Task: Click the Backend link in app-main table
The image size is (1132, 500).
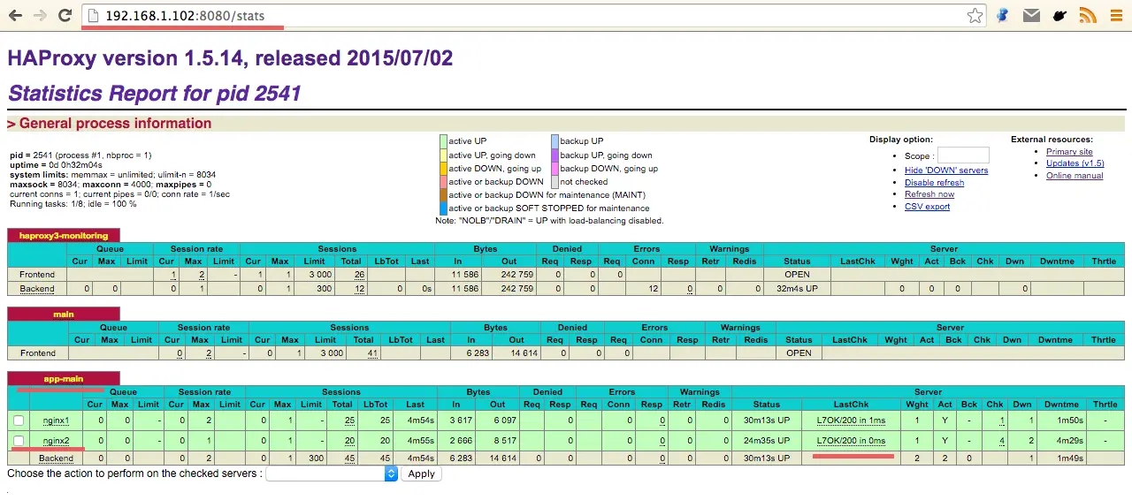Action: (56, 458)
